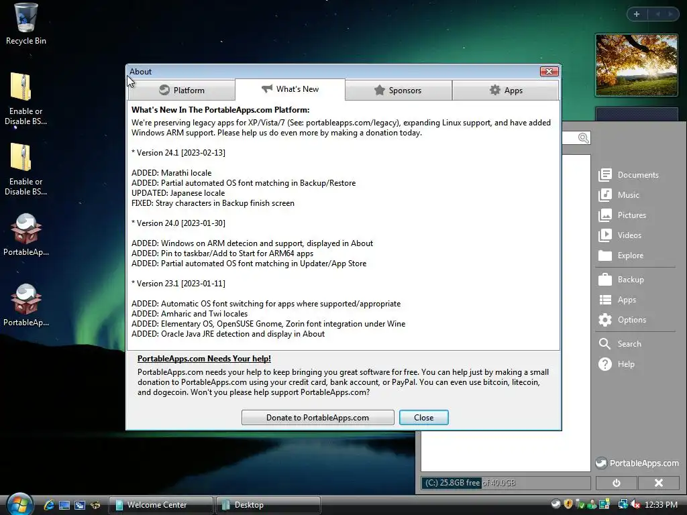Click the taskbar clock showing 12:33 PM
The image size is (687, 515).
click(661, 505)
